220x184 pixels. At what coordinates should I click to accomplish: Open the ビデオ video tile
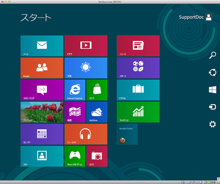pyautogui.click(x=86, y=46)
